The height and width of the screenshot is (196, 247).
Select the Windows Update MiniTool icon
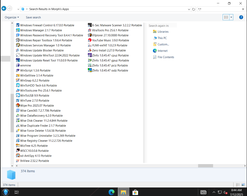tap(18, 56)
